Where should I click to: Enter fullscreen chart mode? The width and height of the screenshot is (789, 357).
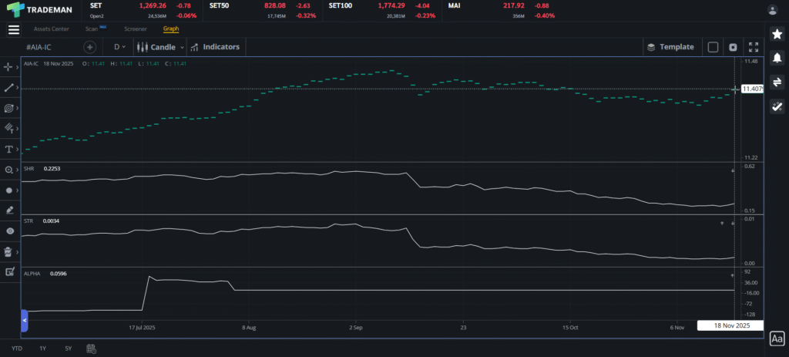coord(753,47)
